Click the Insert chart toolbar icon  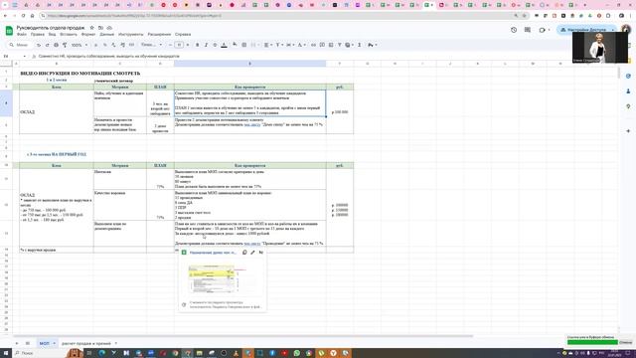(x=331, y=45)
